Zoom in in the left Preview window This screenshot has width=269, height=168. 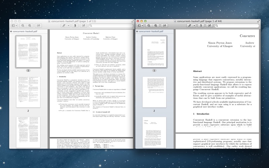click(30, 26)
